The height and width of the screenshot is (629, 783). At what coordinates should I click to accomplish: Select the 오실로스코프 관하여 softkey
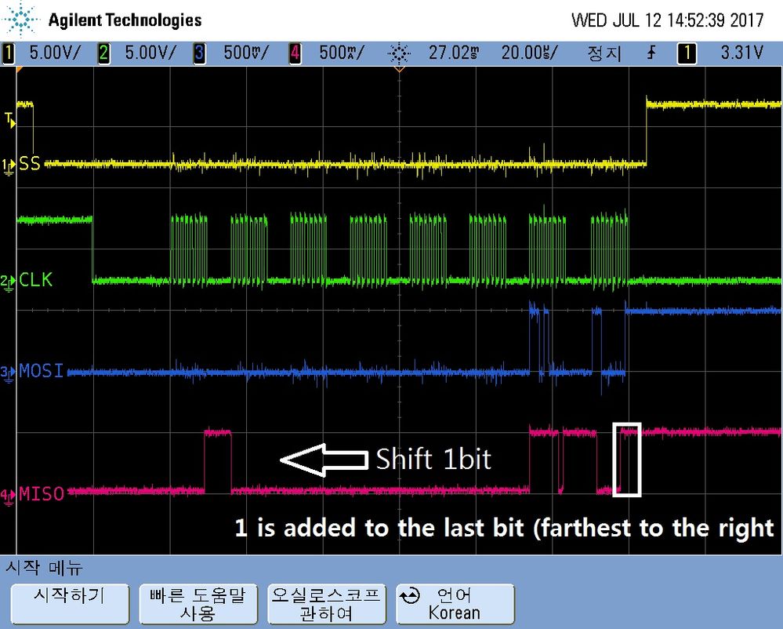[327, 604]
